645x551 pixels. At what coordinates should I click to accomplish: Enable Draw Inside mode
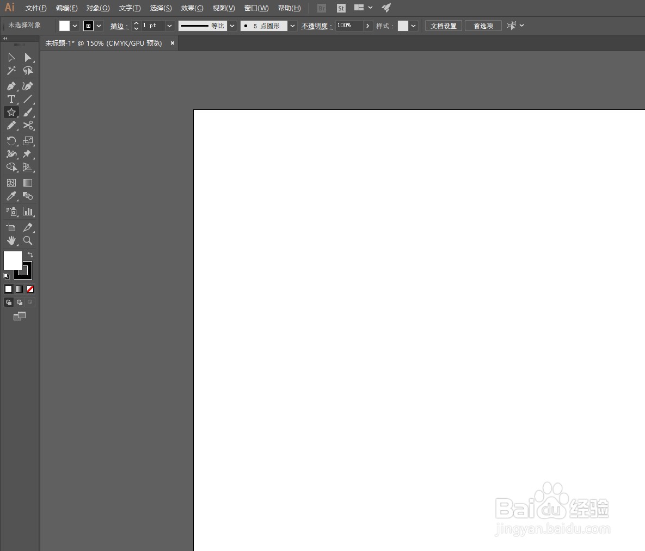point(30,302)
